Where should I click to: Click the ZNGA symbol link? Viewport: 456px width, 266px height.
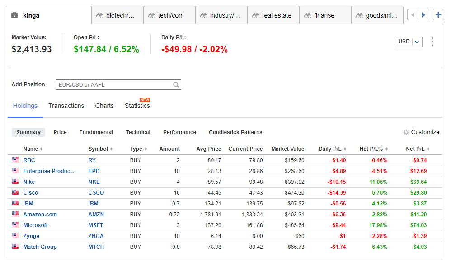[x=96, y=236]
